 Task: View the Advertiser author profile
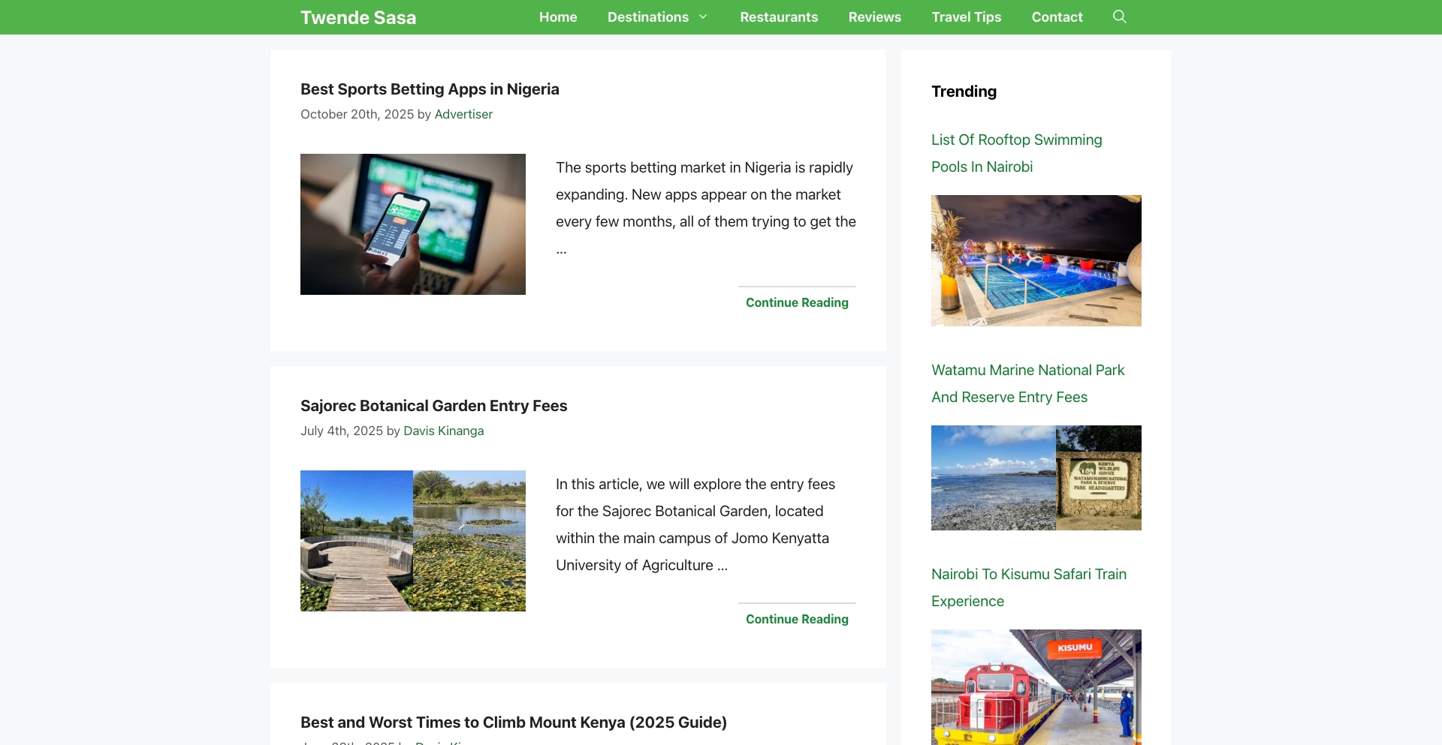463,114
